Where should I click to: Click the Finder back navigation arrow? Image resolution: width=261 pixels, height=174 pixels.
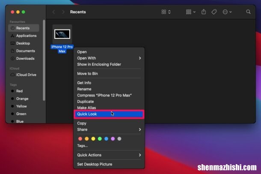pyautogui.click(x=53, y=12)
